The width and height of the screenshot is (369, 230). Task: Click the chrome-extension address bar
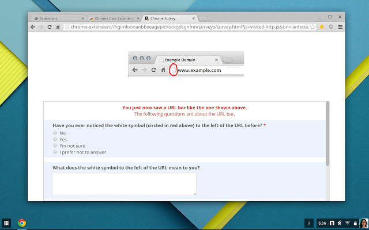(x=190, y=27)
